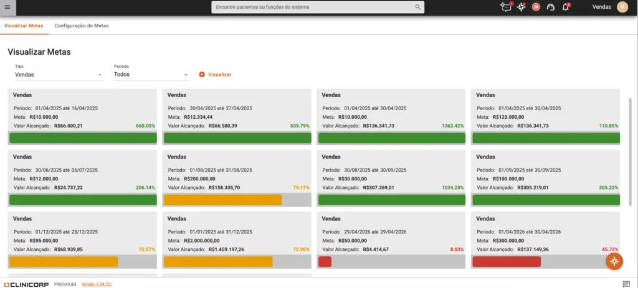Click the R$123.000,00 meta value

[508, 117]
